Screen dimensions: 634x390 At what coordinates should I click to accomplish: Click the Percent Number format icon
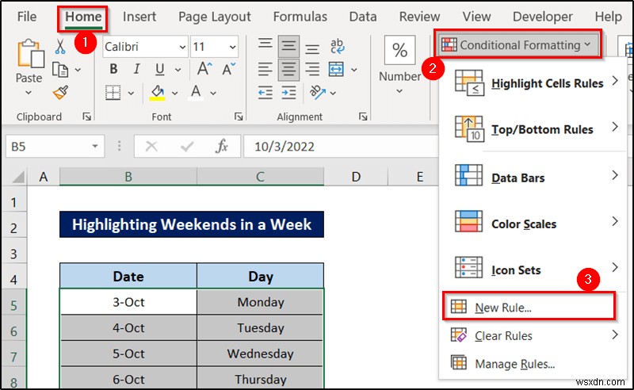point(399,50)
